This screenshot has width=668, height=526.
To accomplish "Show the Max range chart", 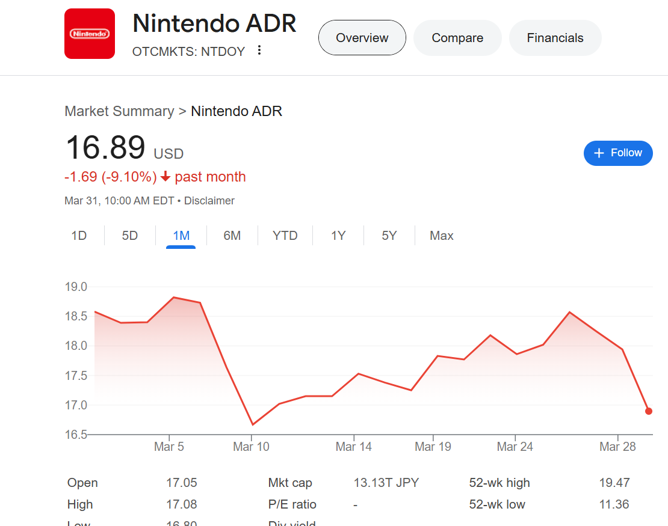I will tap(442, 236).
